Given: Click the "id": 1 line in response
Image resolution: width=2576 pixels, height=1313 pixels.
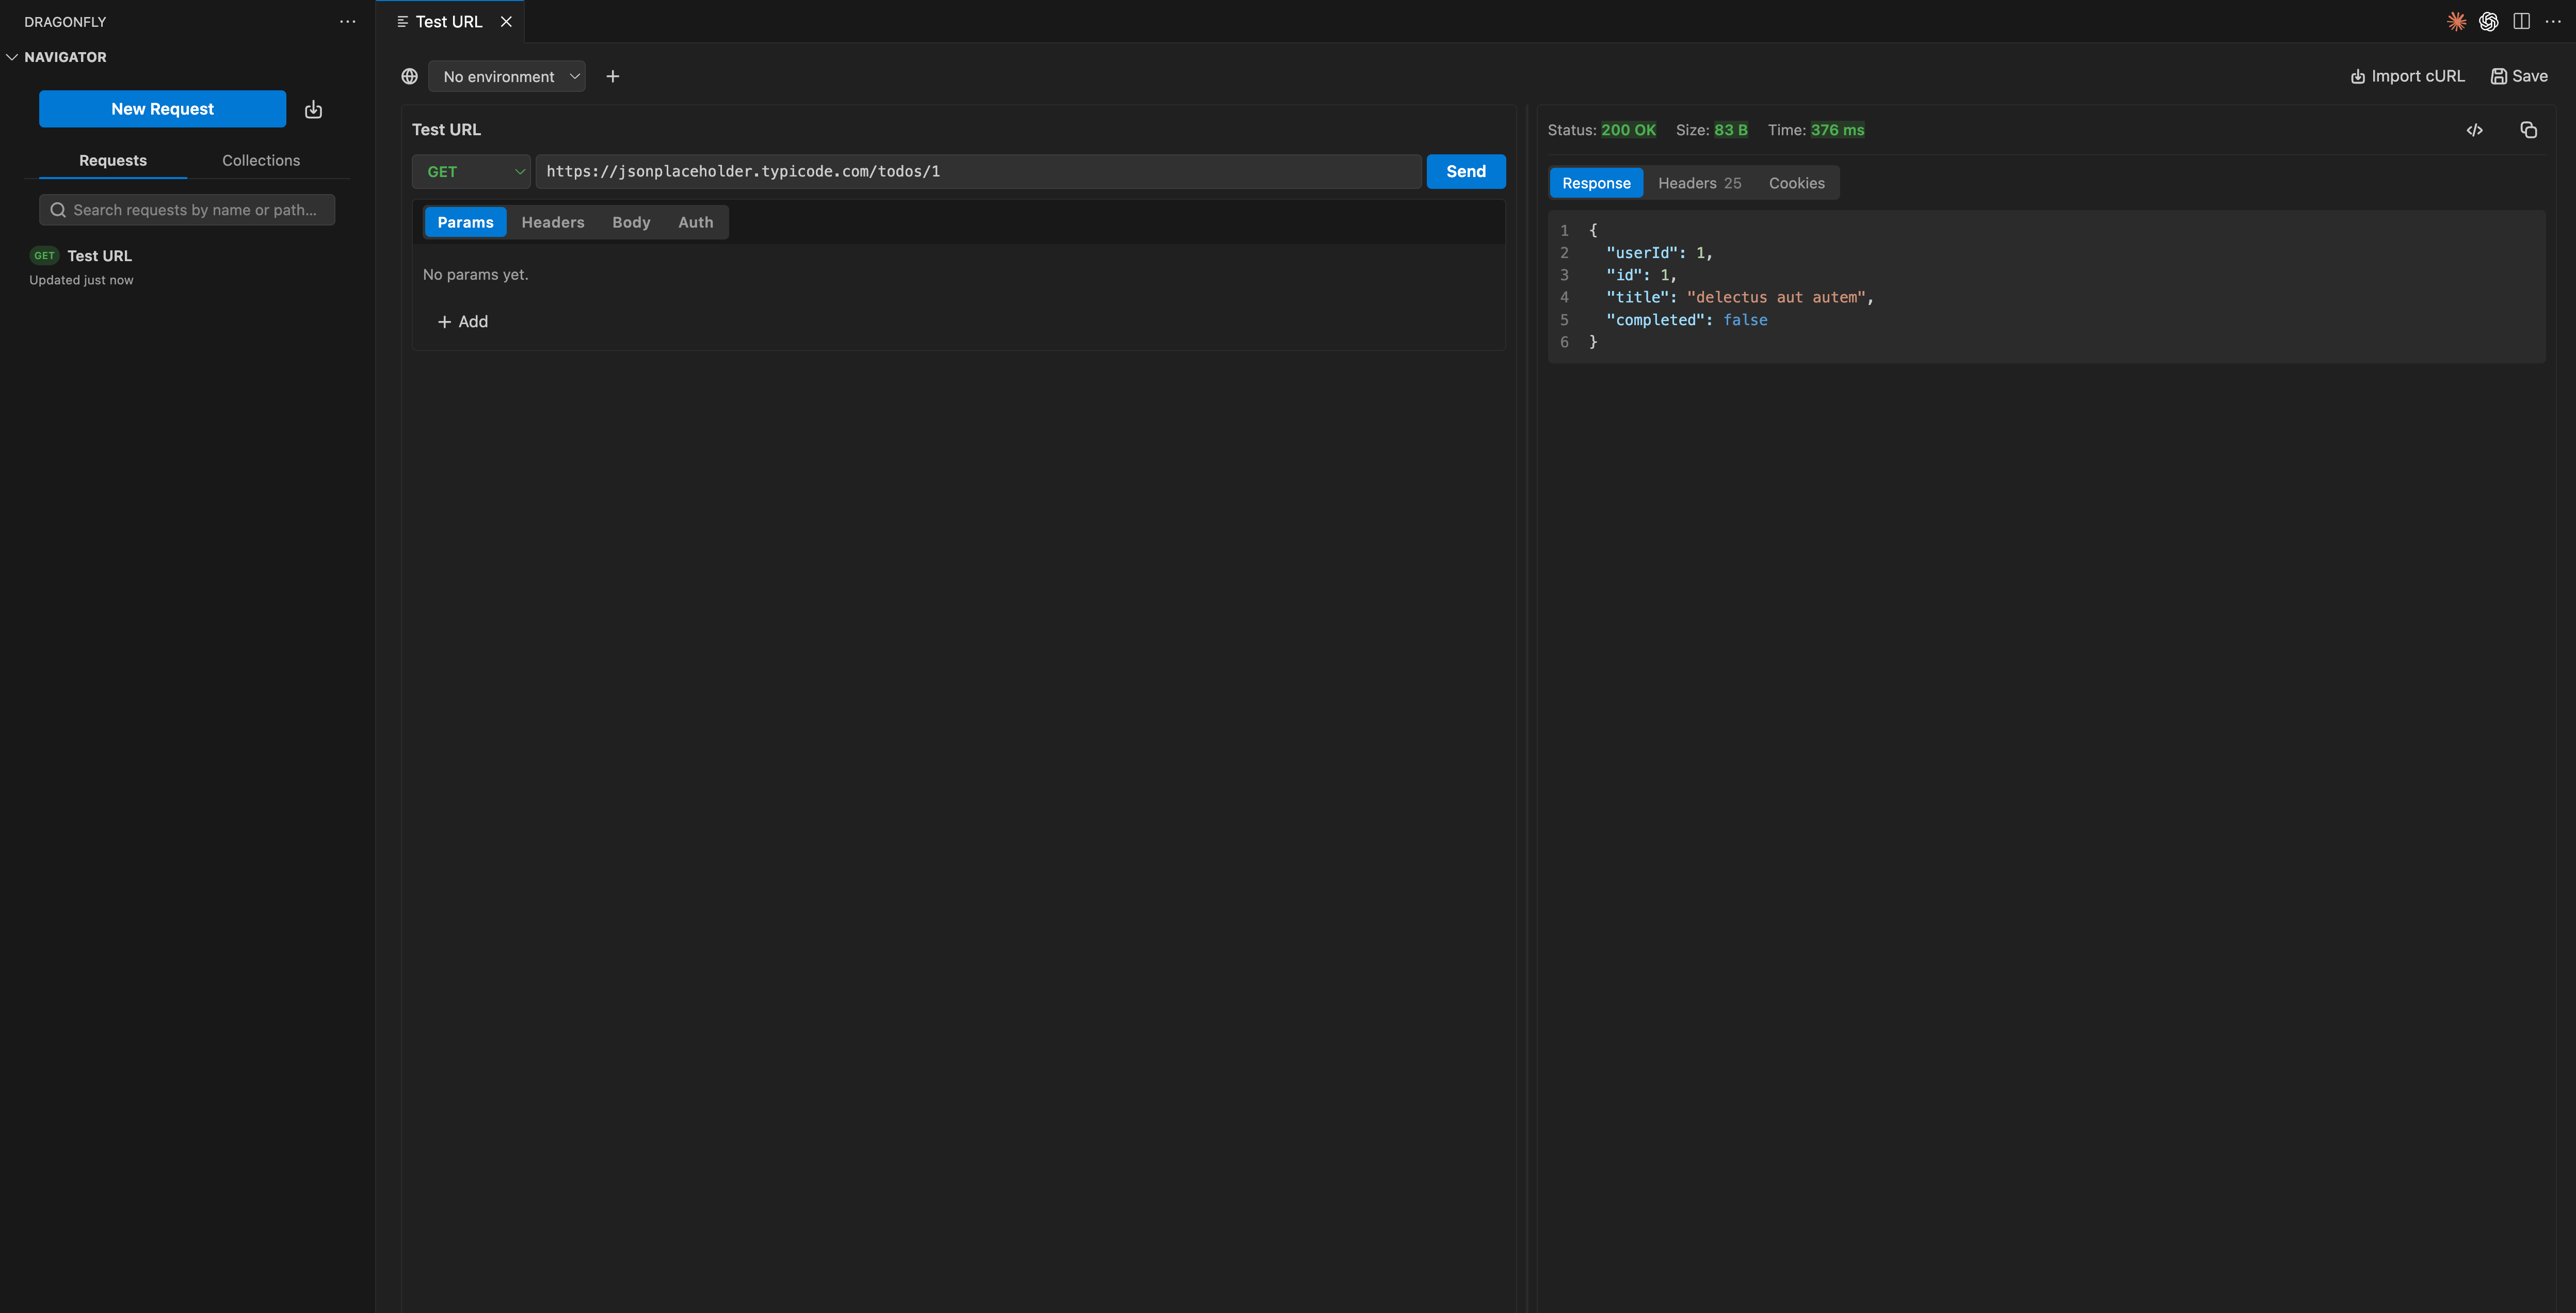Looking at the screenshot, I should coord(1641,275).
